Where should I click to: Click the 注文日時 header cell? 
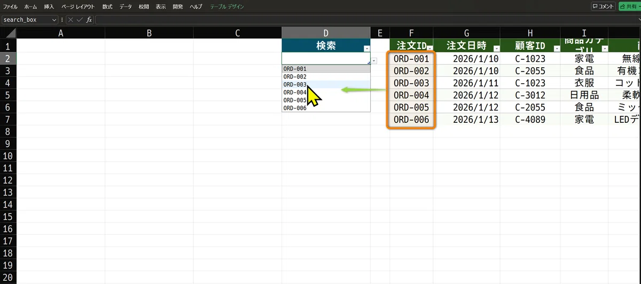(x=467, y=46)
